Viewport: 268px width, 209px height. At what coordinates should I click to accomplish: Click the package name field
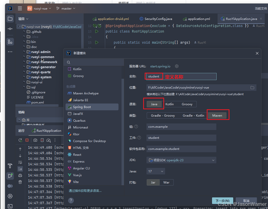click(x=181, y=149)
